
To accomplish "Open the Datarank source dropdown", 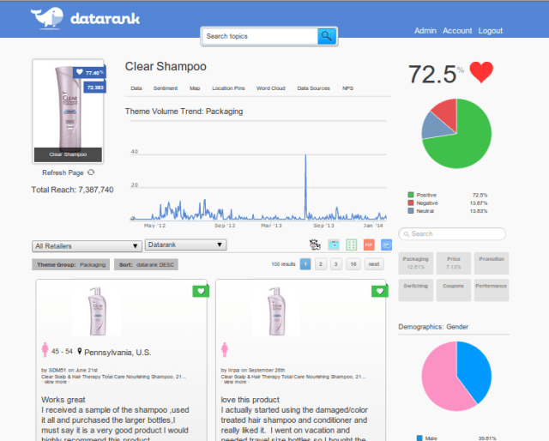I will tap(185, 245).
